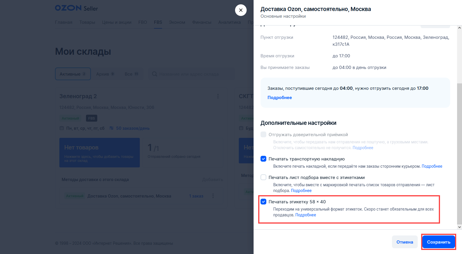Toggle Печатать этикетку 58 × 40 checkbox
This screenshot has width=462, height=254.
point(263,202)
